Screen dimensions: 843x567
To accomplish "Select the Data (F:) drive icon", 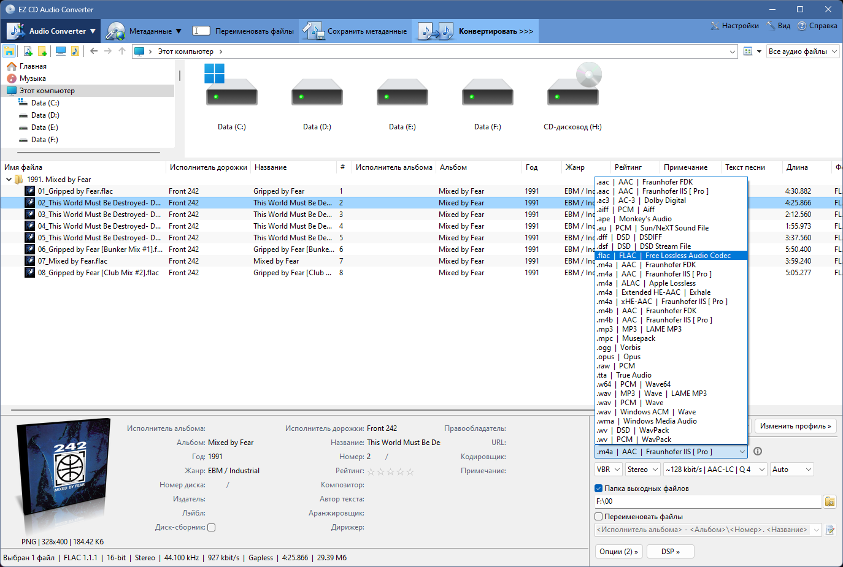I will (x=487, y=92).
